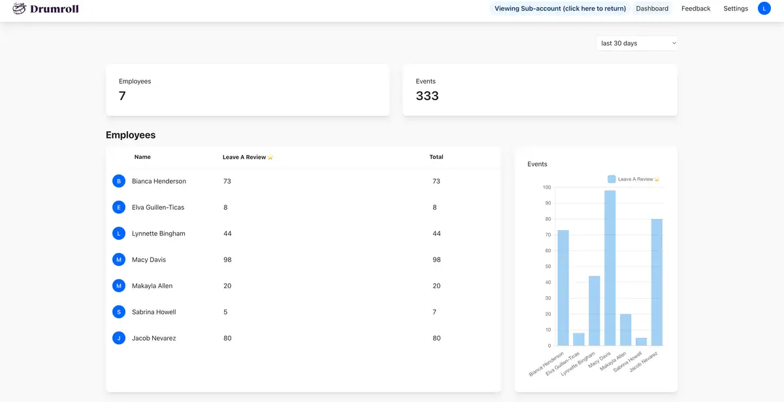This screenshot has height=402, width=784.
Task: Click Bianca Henderson's Total value 73
Action: [x=436, y=181]
